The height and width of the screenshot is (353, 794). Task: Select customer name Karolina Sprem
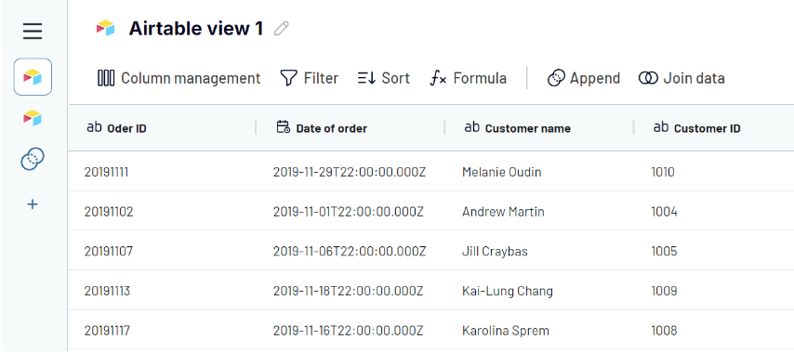point(506,331)
